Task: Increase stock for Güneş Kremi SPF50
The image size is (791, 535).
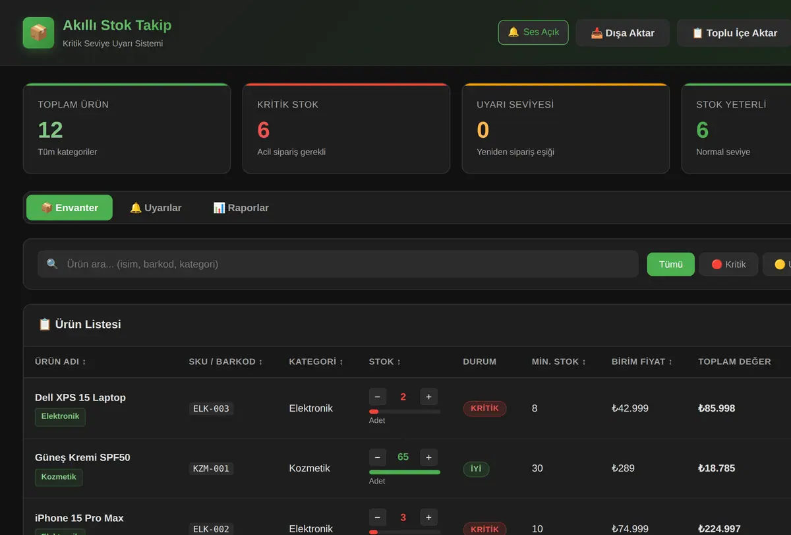Action: pos(429,457)
